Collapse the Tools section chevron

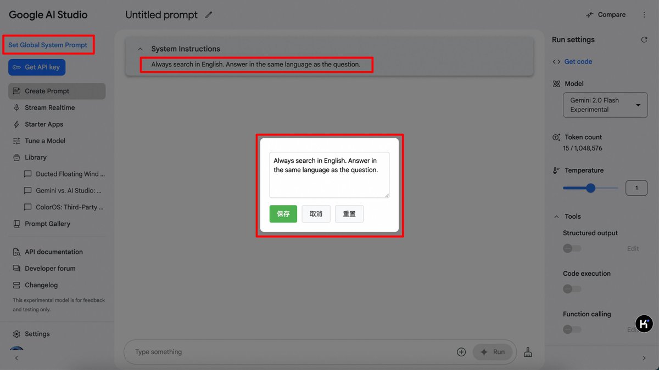coord(556,217)
